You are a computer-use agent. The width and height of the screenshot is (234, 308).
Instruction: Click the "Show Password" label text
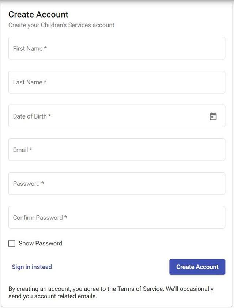click(41, 243)
